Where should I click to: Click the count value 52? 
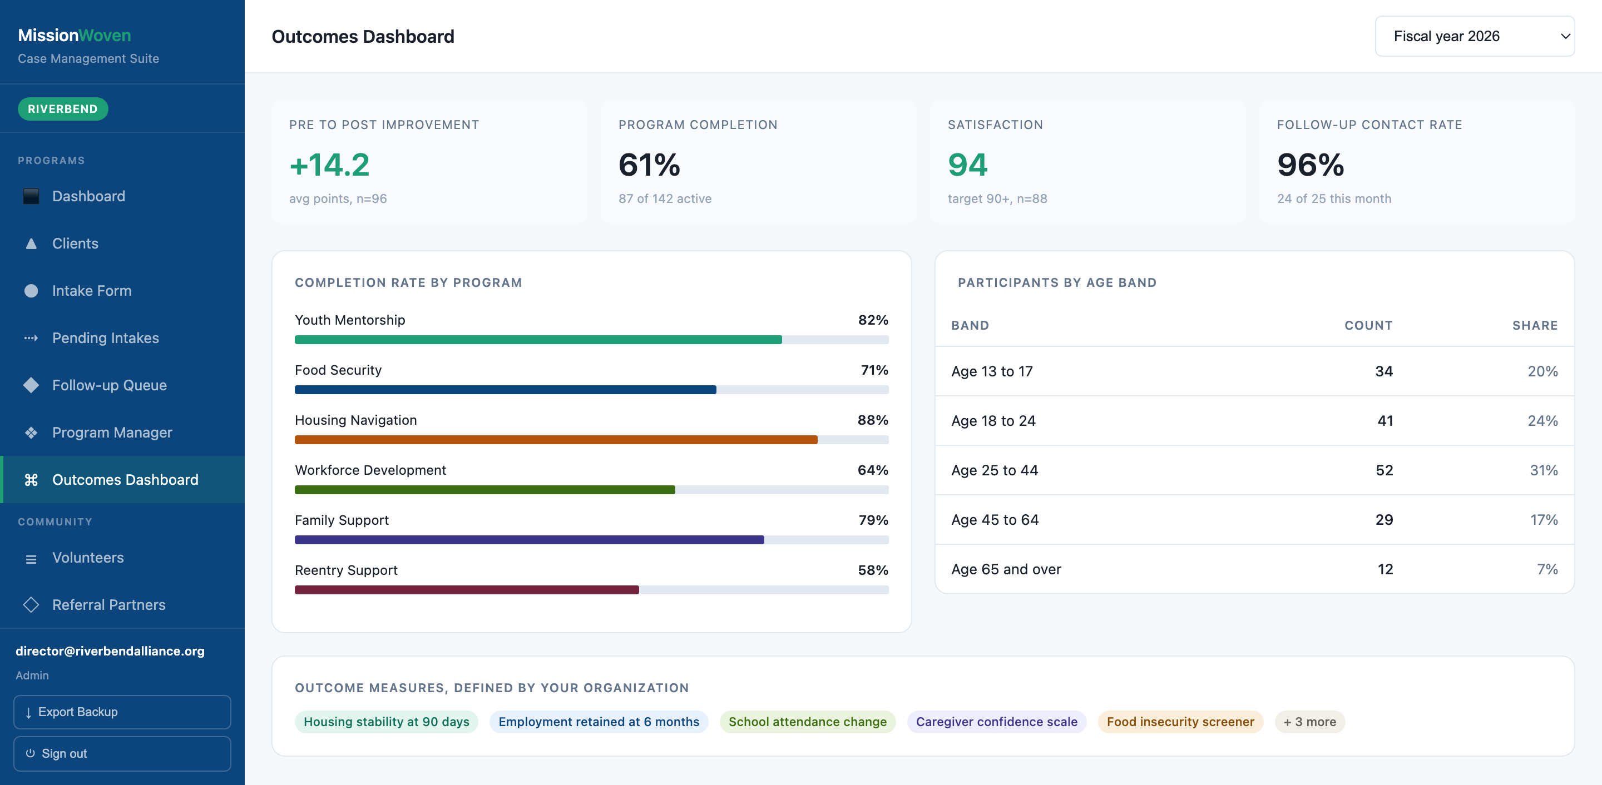[1385, 470]
